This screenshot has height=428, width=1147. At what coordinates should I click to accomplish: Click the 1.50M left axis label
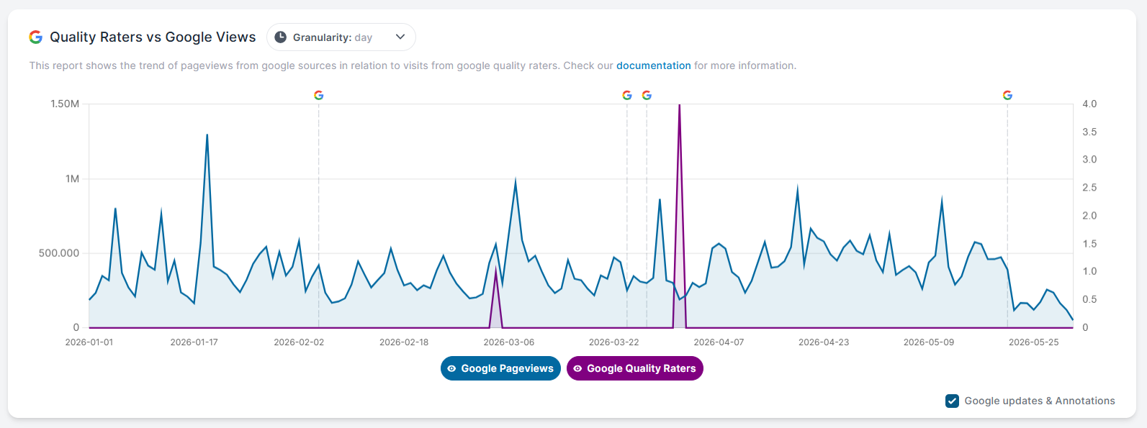click(x=65, y=104)
